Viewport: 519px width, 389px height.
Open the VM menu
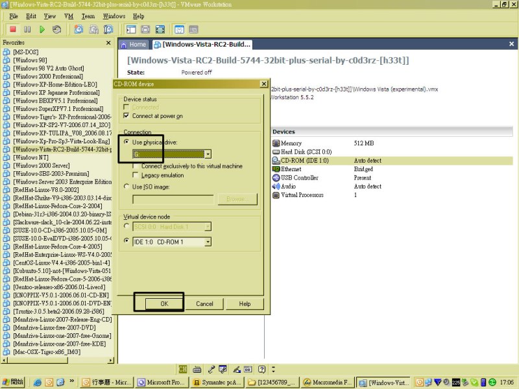point(69,16)
